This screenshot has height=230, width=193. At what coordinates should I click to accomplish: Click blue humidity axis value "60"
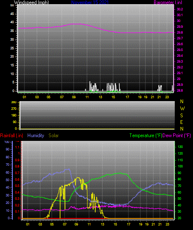7,172
